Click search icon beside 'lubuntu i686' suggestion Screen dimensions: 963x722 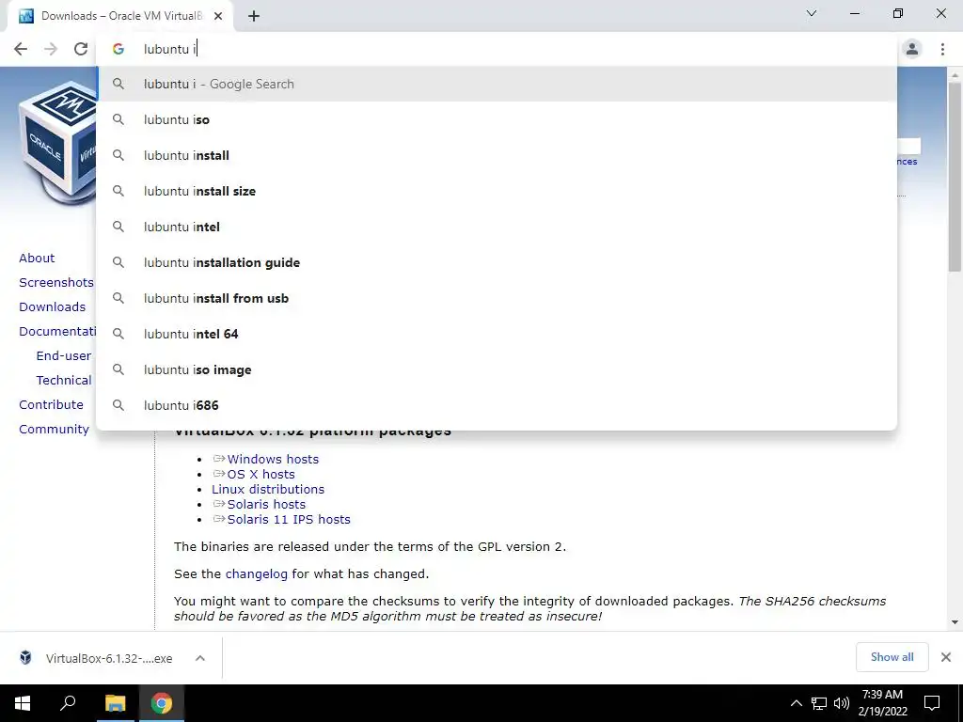118,405
